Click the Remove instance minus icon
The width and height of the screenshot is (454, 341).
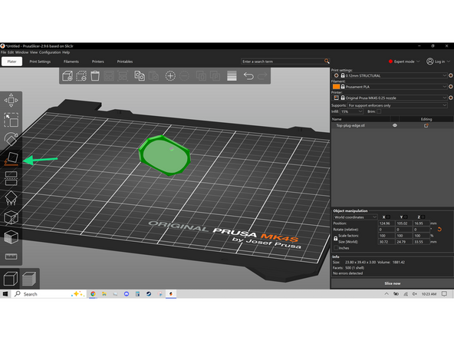pos(184,76)
